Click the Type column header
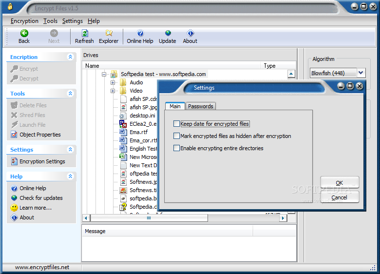Screen dimensions: 380x274 pos(278,66)
